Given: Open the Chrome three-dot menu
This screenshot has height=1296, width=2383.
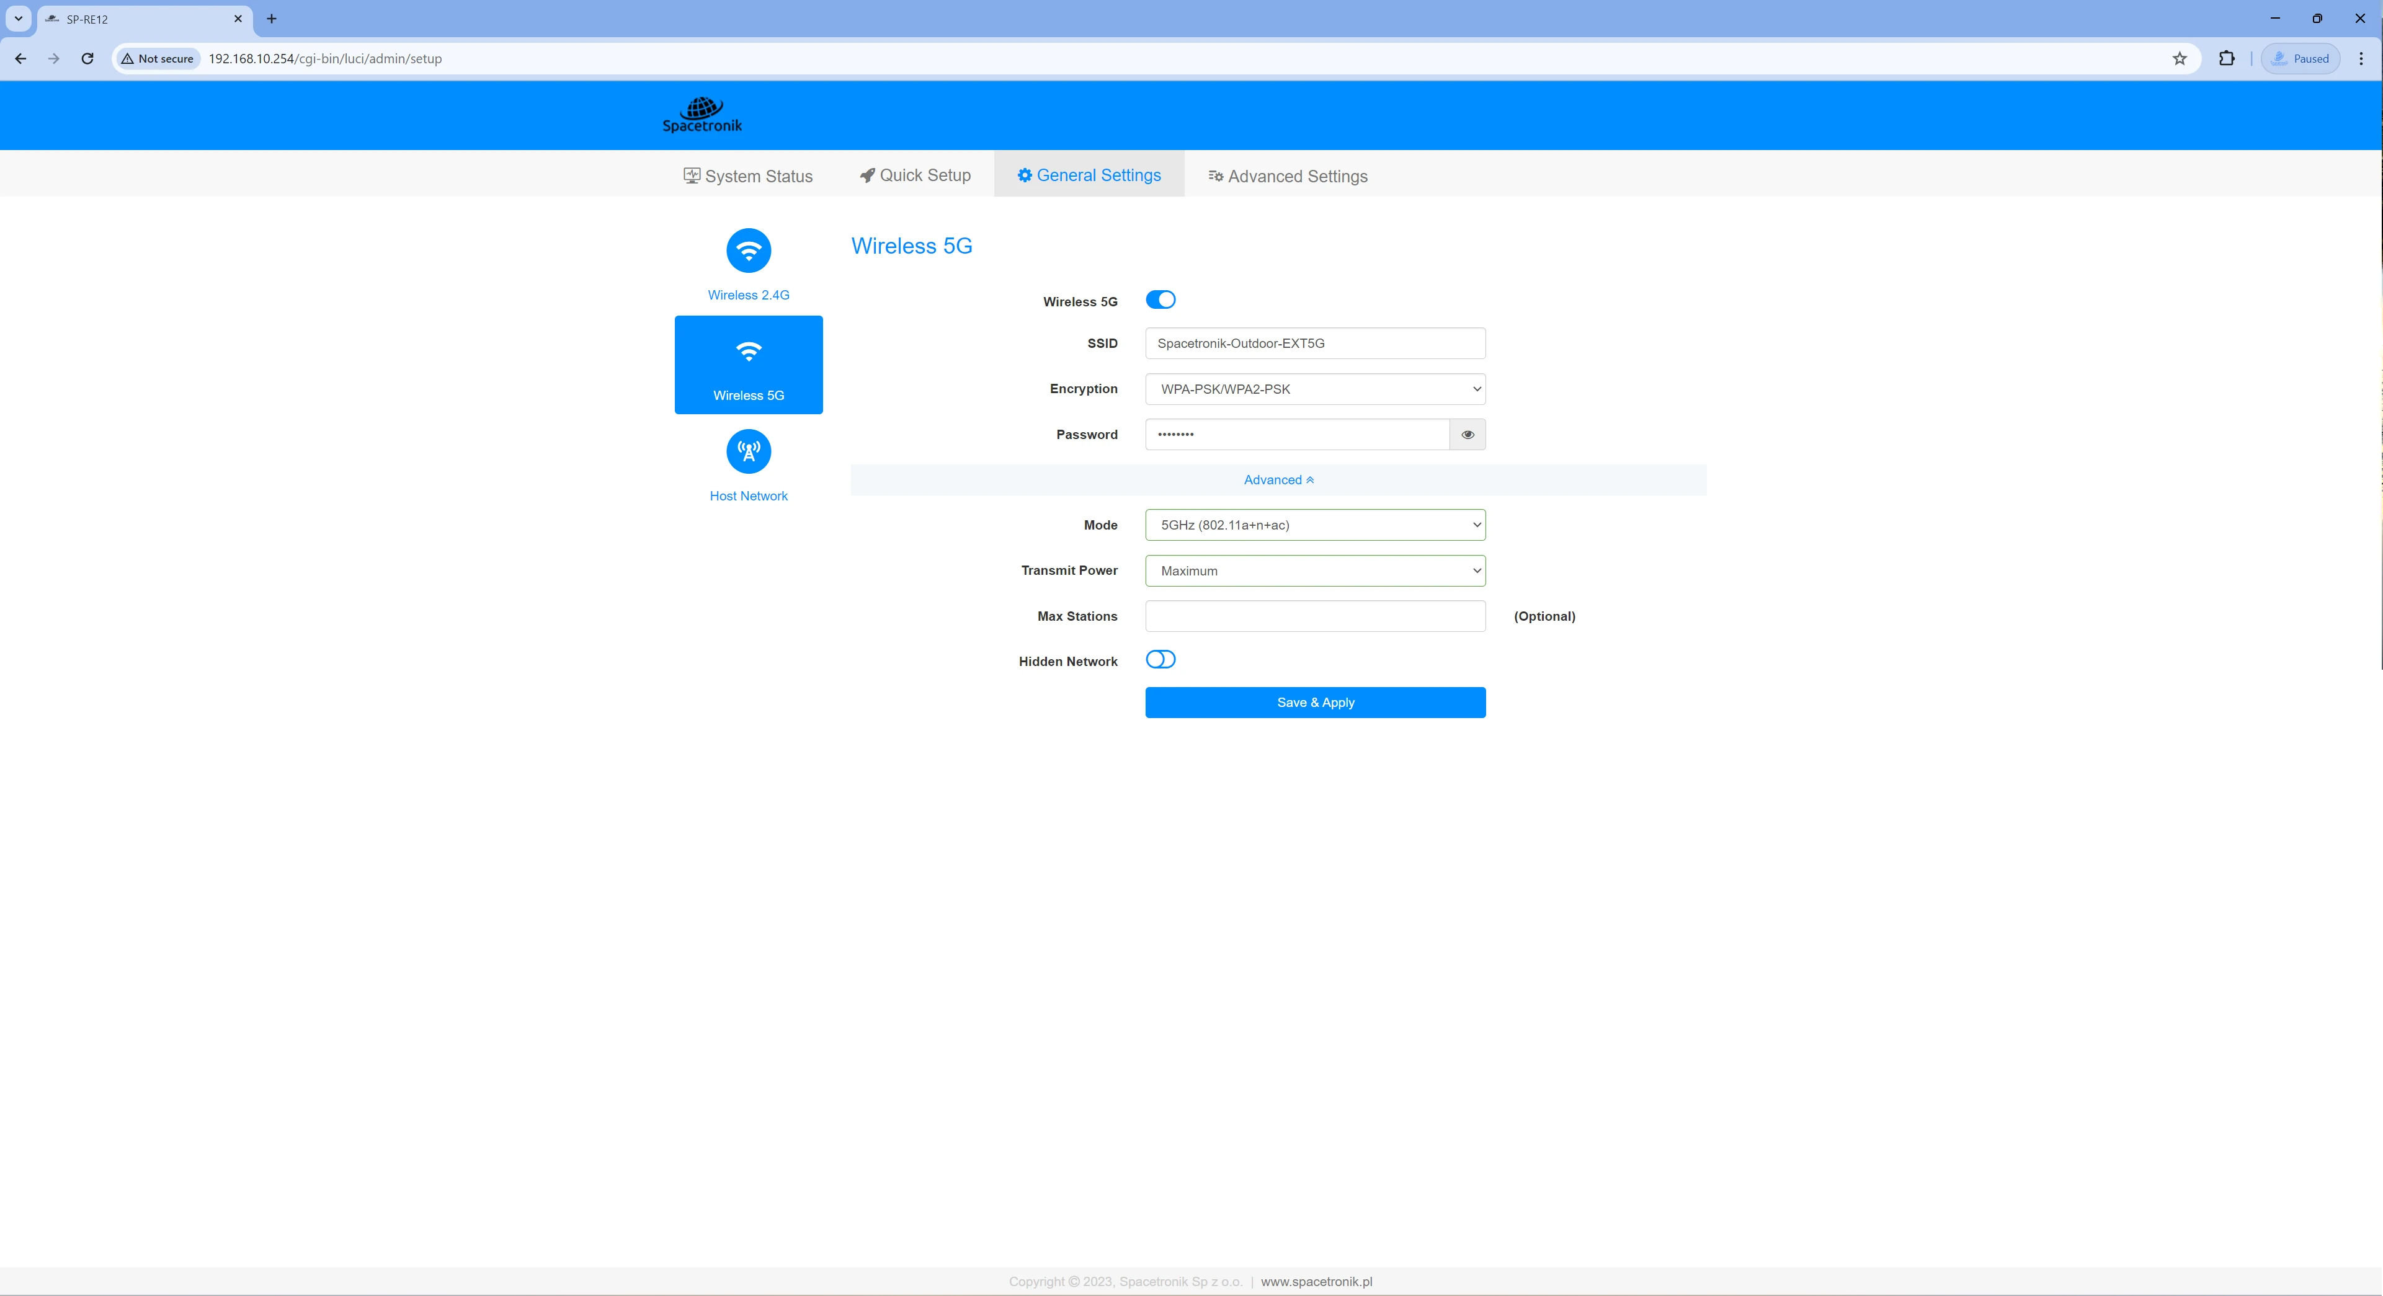Looking at the screenshot, I should [x=2361, y=58].
